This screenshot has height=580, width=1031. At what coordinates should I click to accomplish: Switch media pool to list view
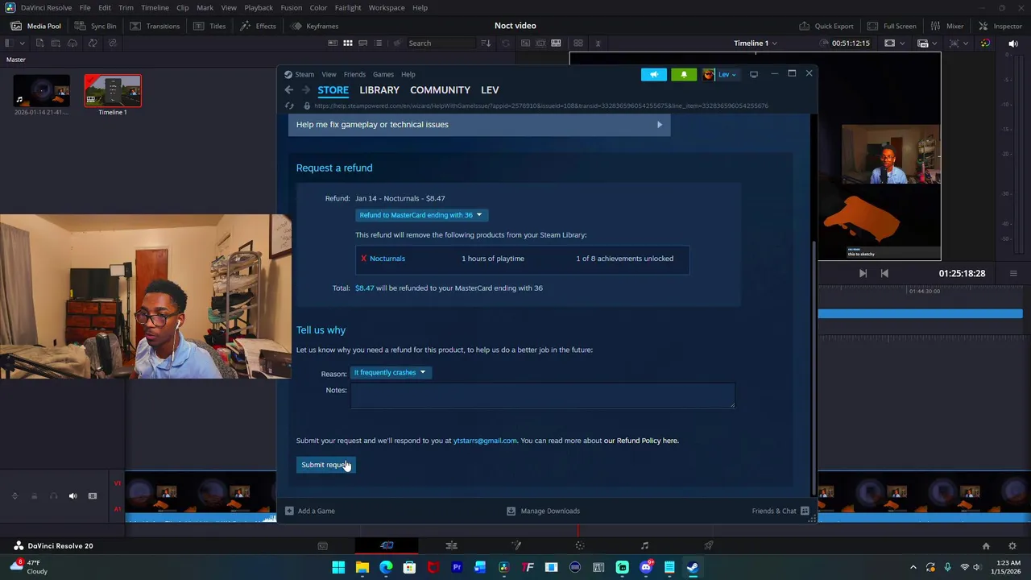[x=378, y=43]
